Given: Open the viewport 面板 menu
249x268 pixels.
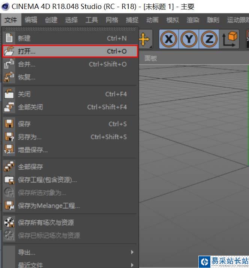Looking at the screenshot, I should click(151, 58).
